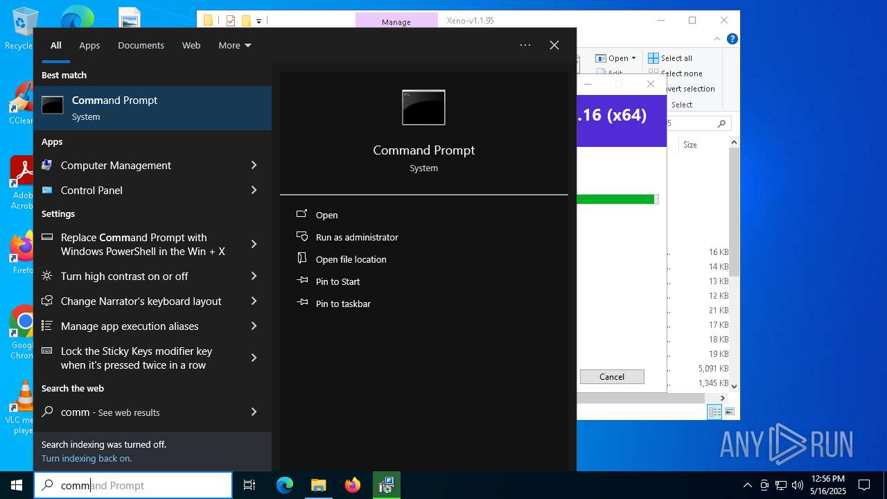Click Explorer help question mark icon

[732, 40]
